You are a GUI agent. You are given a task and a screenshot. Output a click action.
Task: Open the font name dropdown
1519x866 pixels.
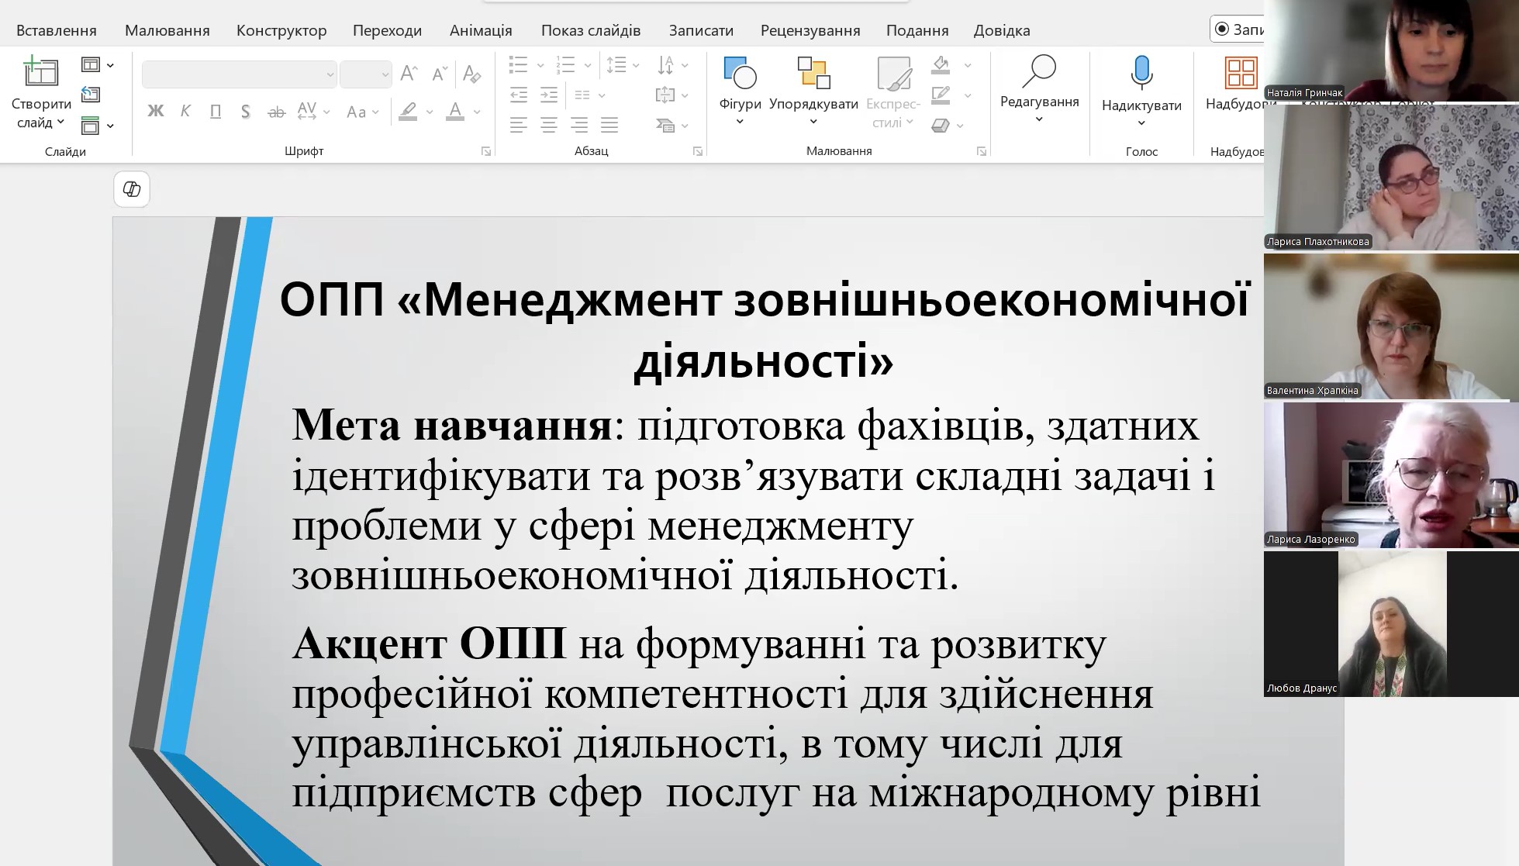pyautogui.click(x=330, y=75)
